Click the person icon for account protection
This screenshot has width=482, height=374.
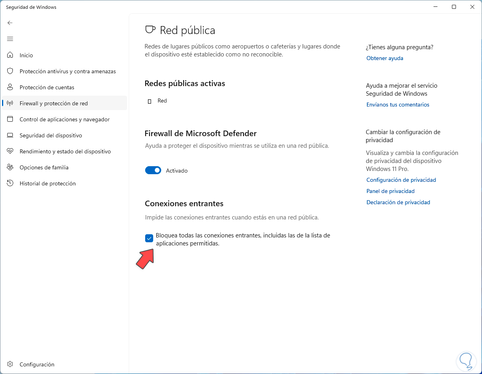point(10,87)
